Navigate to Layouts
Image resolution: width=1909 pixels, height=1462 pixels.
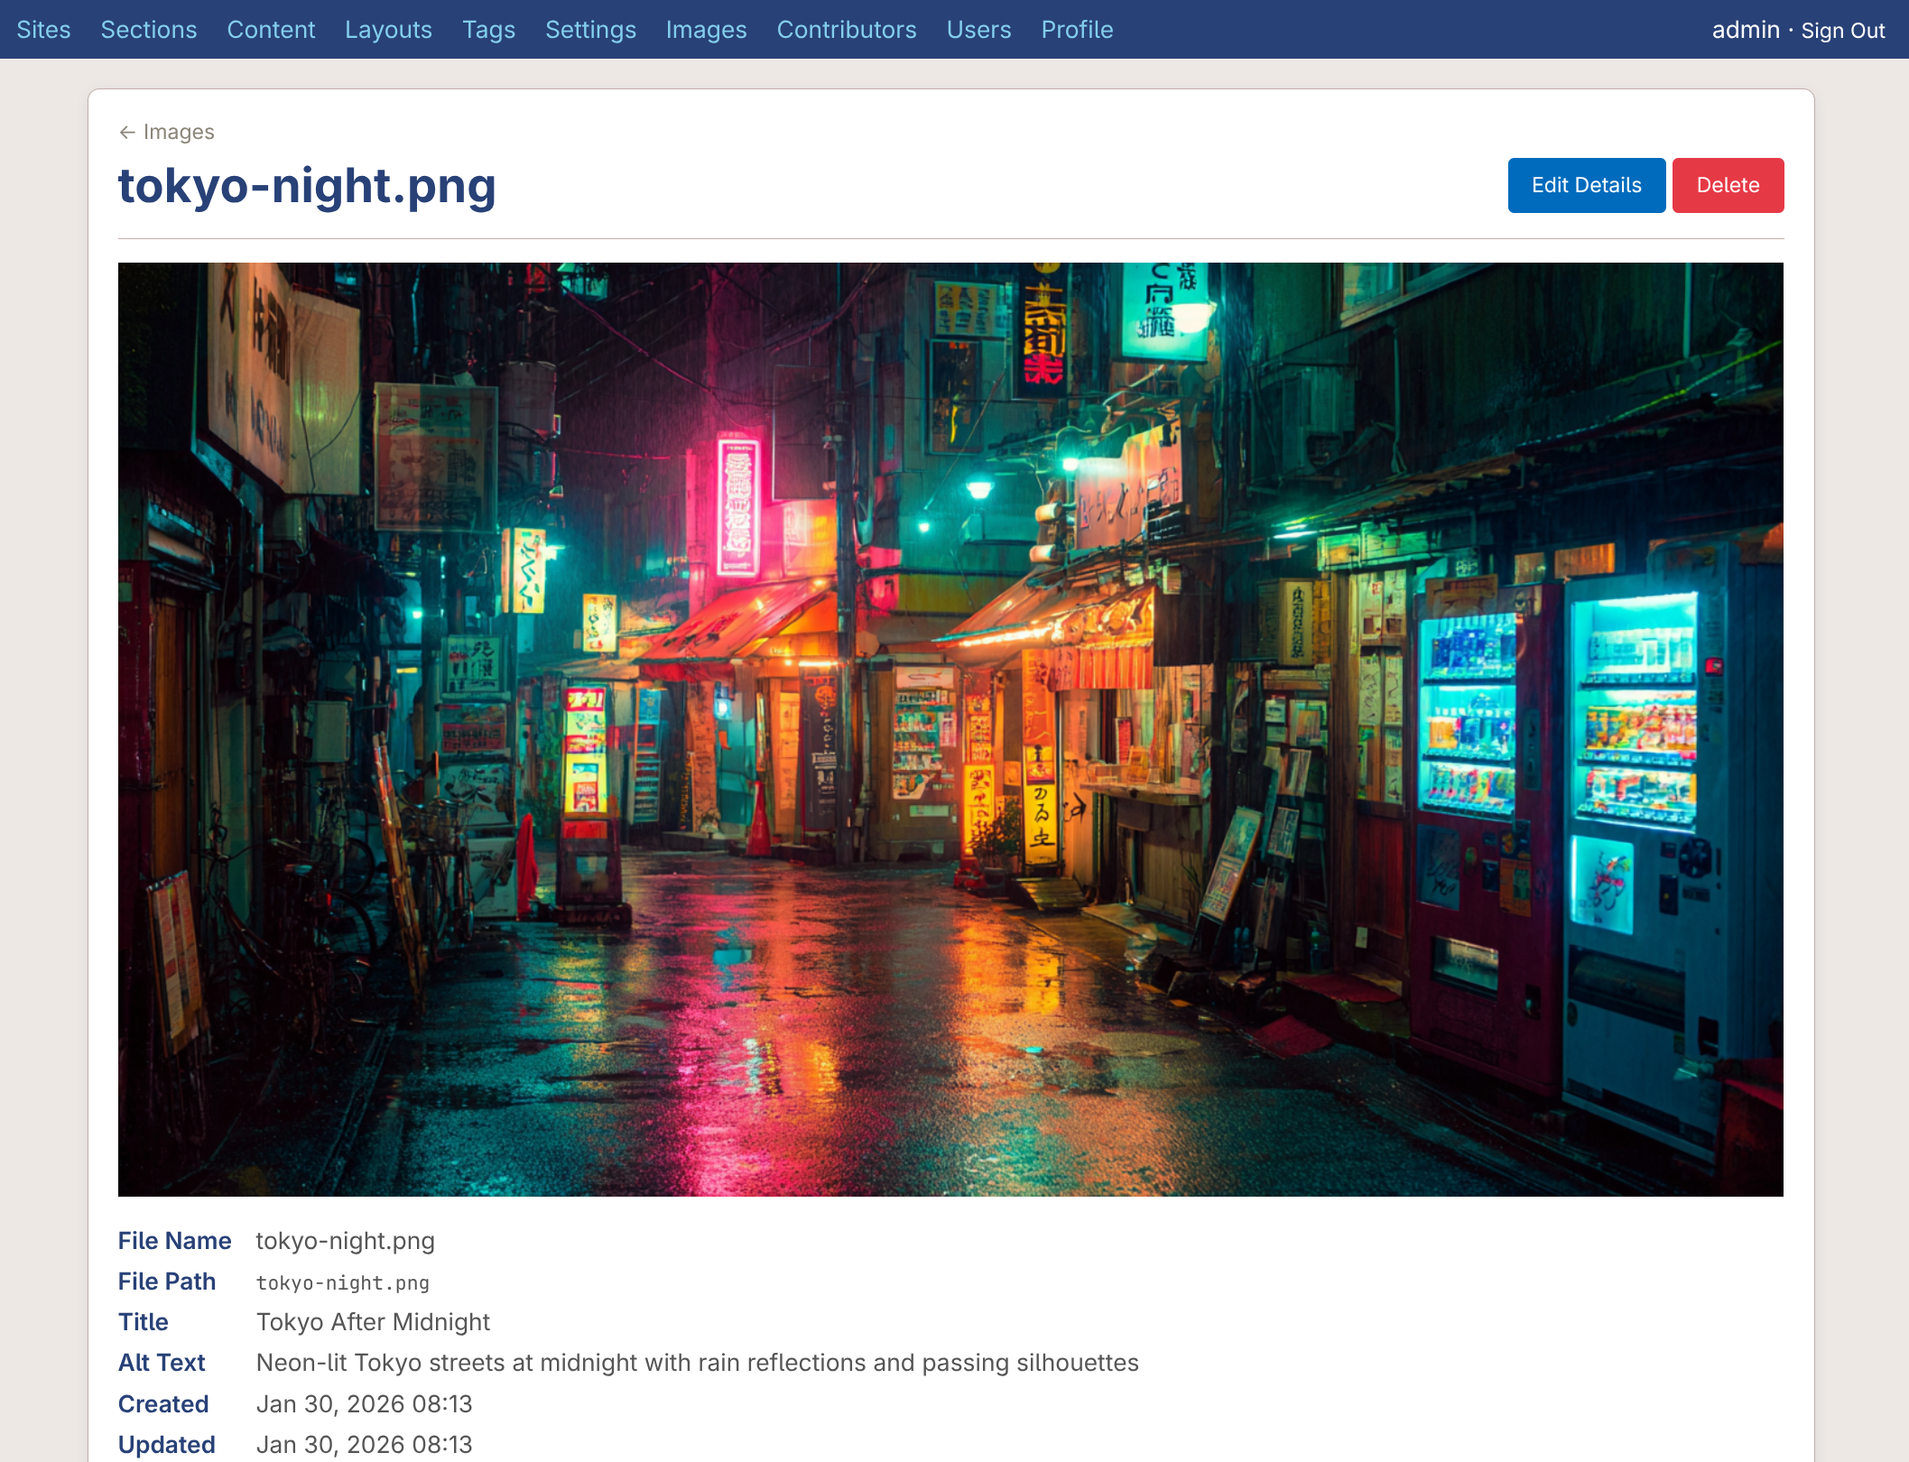tap(388, 30)
